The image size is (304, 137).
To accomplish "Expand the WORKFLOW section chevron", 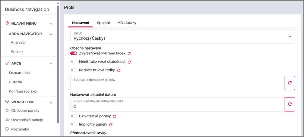I will (x=51, y=102).
